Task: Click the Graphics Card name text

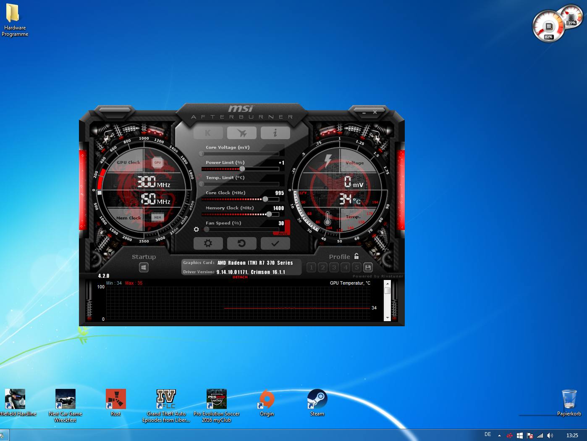Action: click(x=255, y=263)
